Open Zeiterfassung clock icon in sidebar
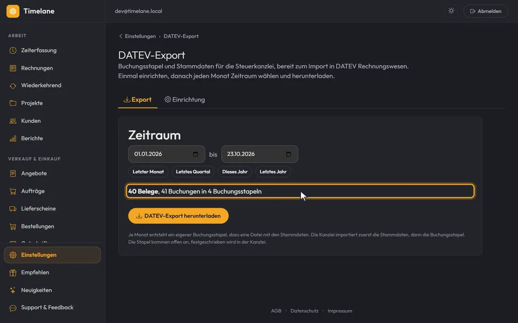The height and width of the screenshot is (323, 518). (x=13, y=51)
